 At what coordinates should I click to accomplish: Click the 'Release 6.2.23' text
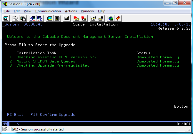(x=174, y=28)
